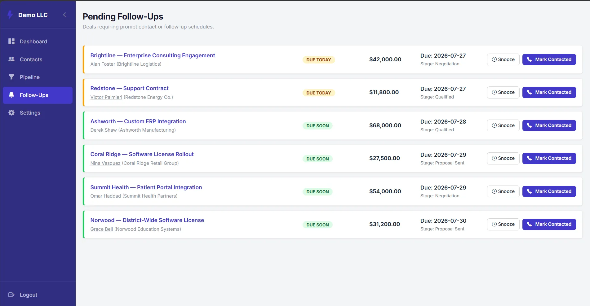The width and height of the screenshot is (590, 306).
Task: Snooze the Summit Health deal
Action: coord(503,191)
